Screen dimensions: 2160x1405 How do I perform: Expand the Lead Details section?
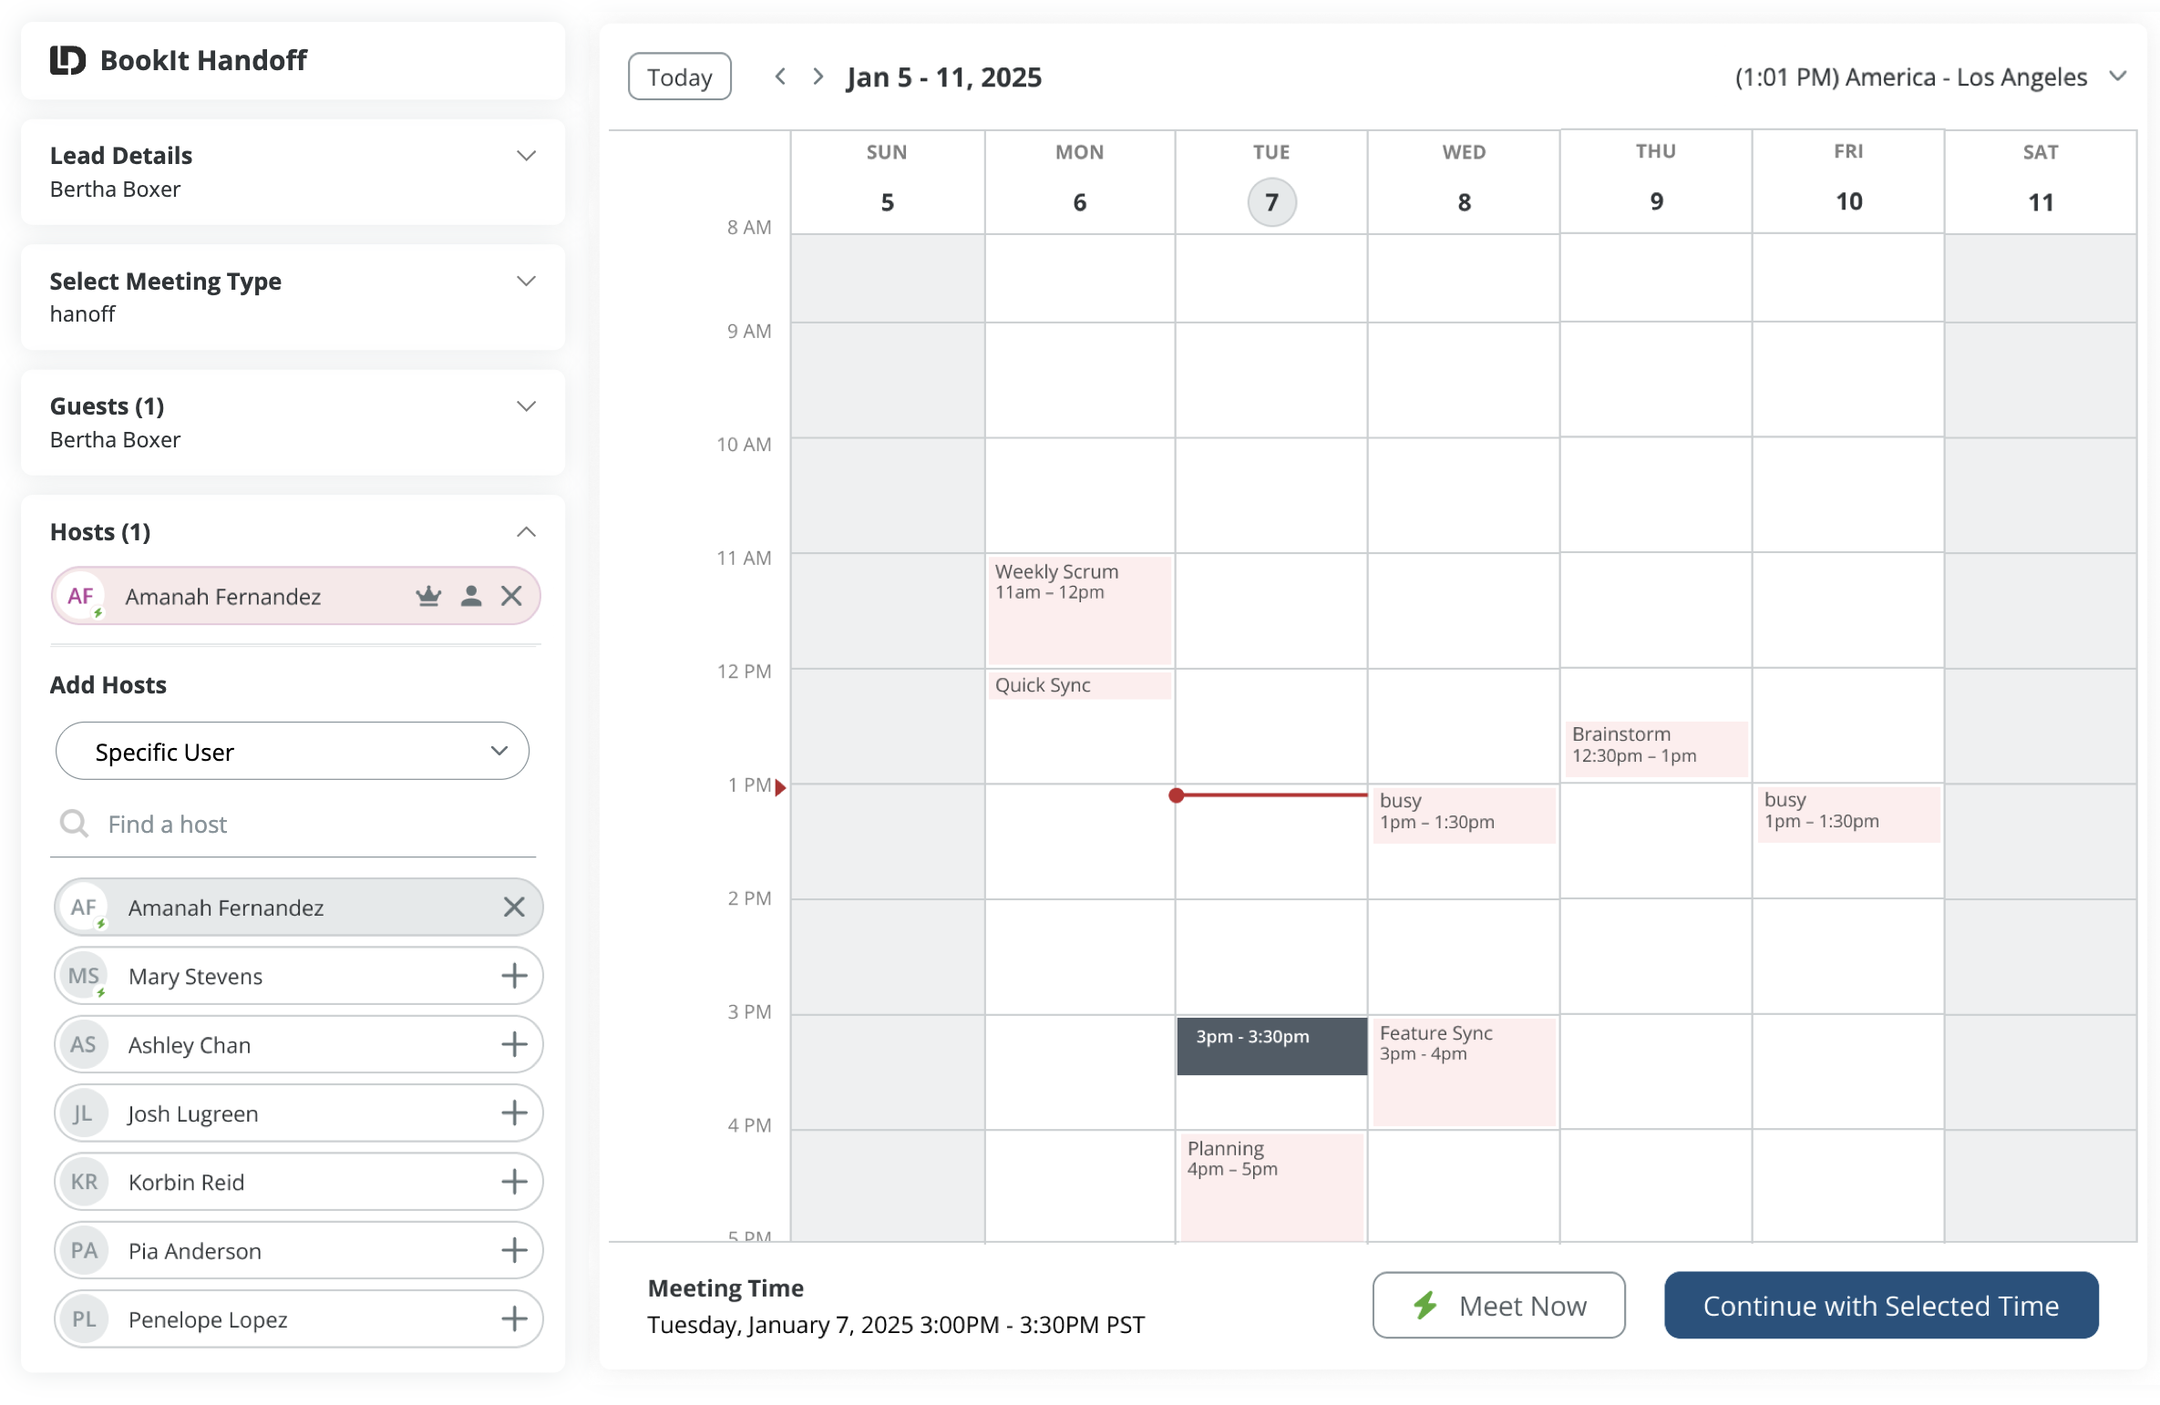[526, 156]
